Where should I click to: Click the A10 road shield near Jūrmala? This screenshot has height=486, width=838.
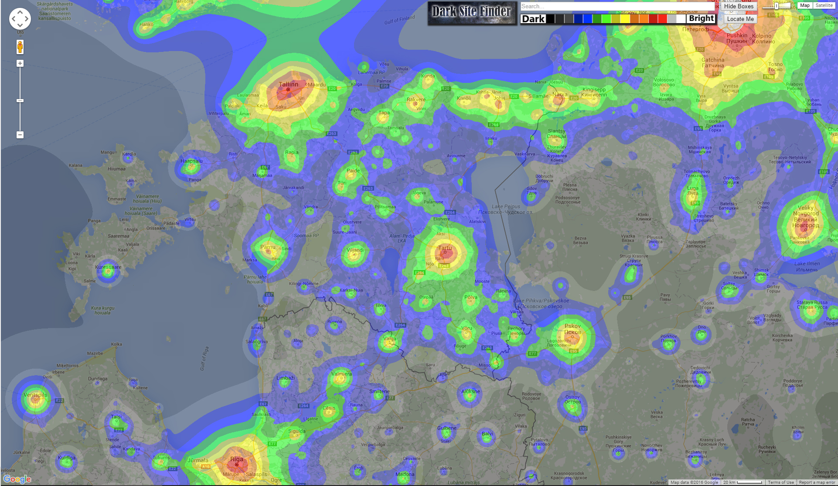pyautogui.click(x=205, y=466)
